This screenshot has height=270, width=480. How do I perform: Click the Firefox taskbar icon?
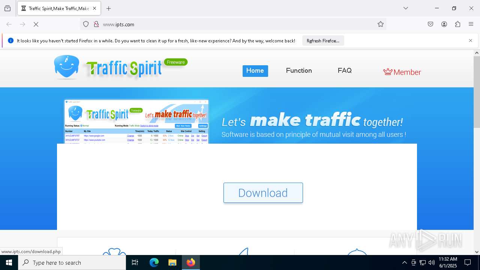[x=190, y=262]
